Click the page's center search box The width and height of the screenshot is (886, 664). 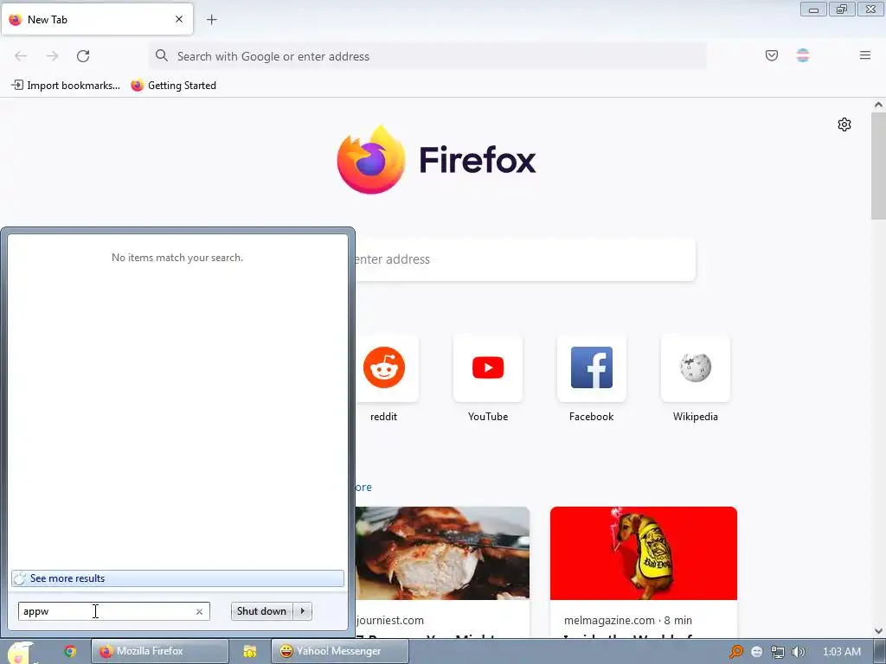coord(525,259)
